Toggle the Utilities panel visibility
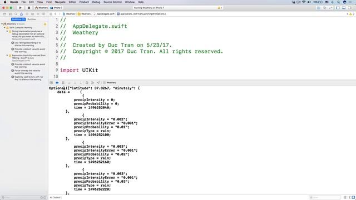 tap(350, 8)
